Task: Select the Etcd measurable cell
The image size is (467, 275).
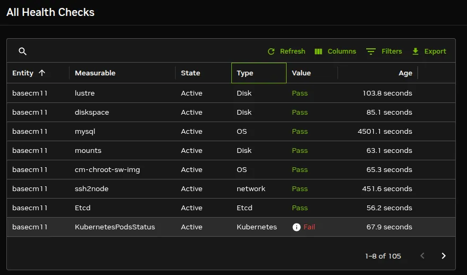Action: 82,208
